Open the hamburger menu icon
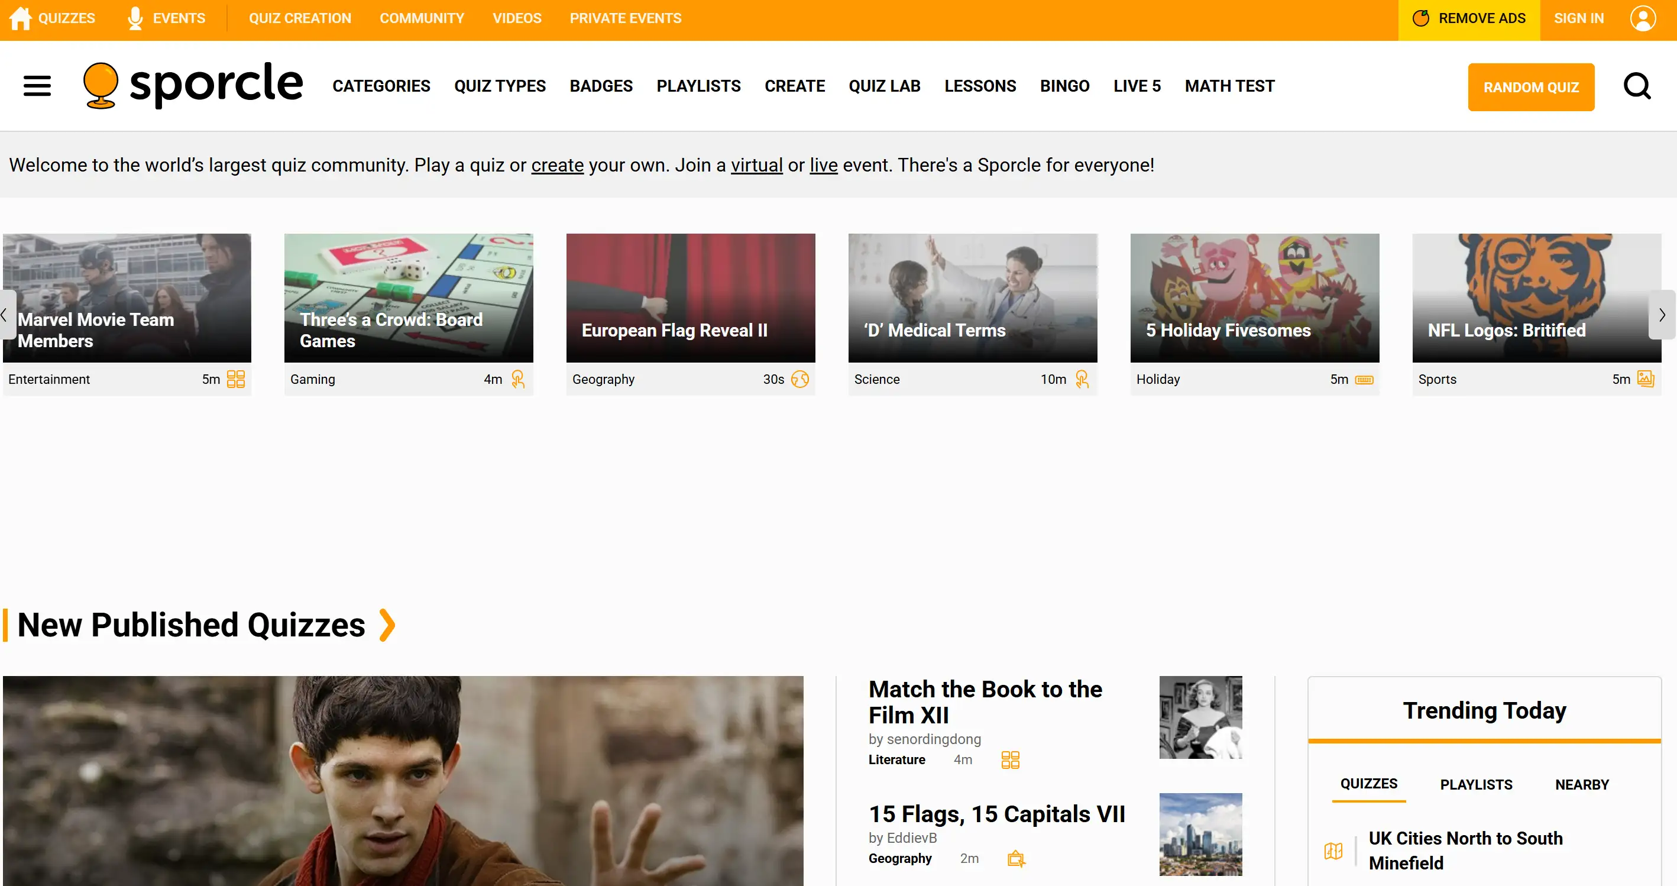Image resolution: width=1677 pixels, height=886 pixels. (x=37, y=86)
